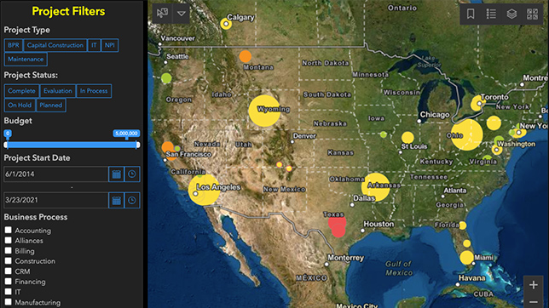Check the Alliances business process

point(8,240)
